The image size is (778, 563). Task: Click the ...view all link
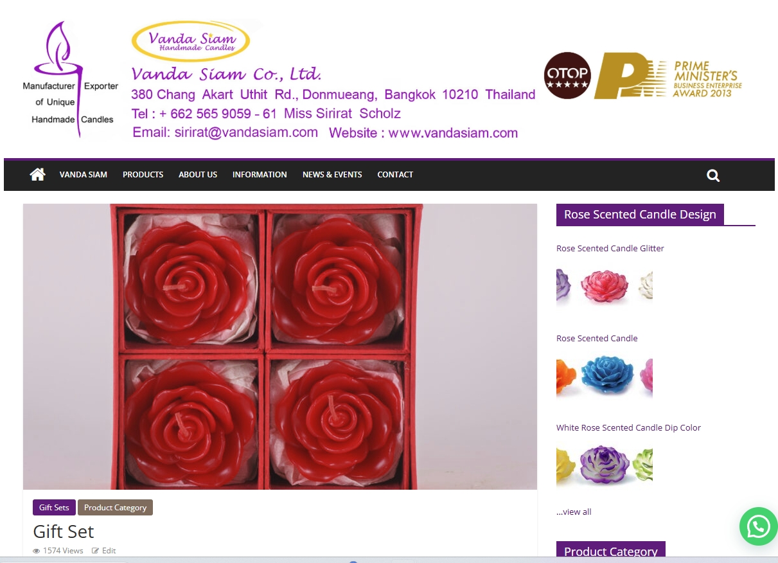point(574,512)
